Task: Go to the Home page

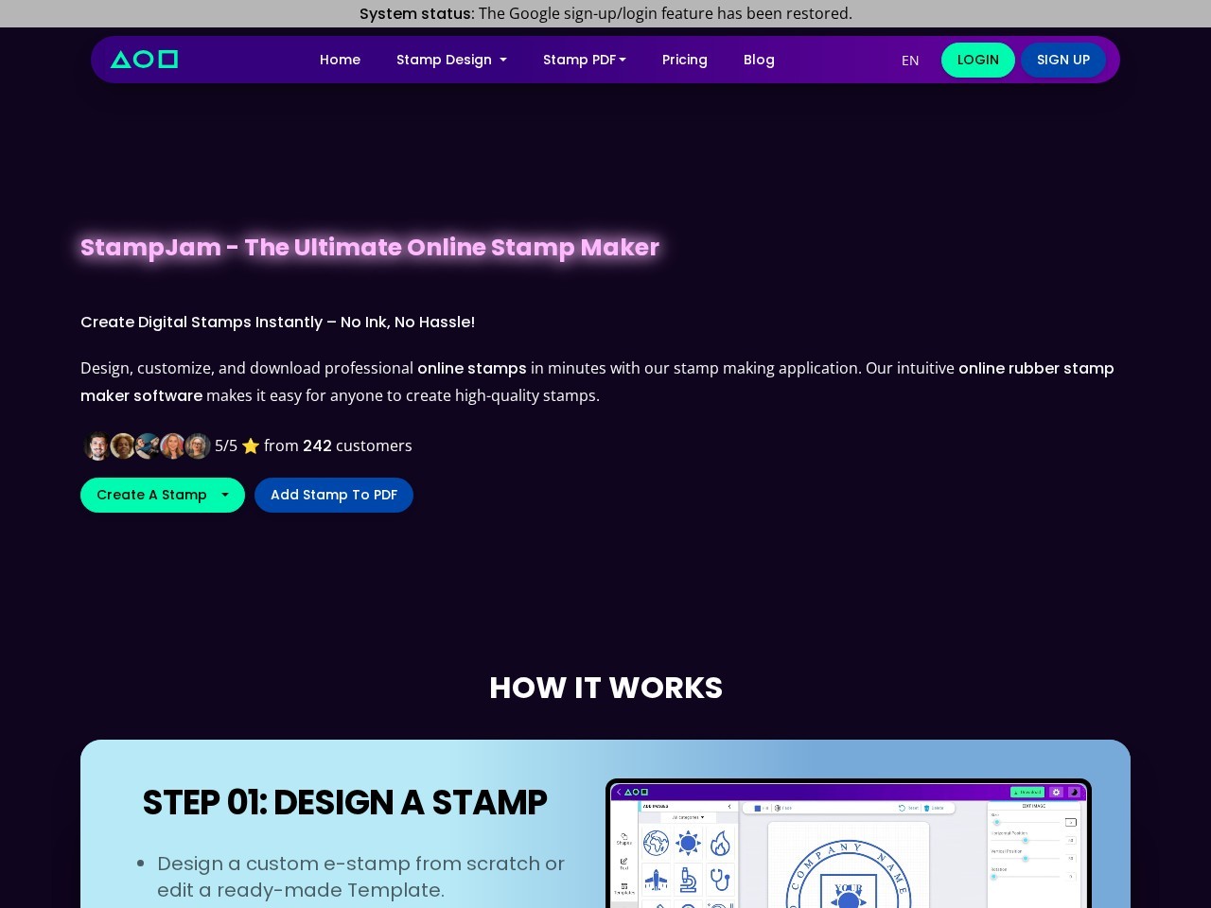Action: click(x=340, y=60)
